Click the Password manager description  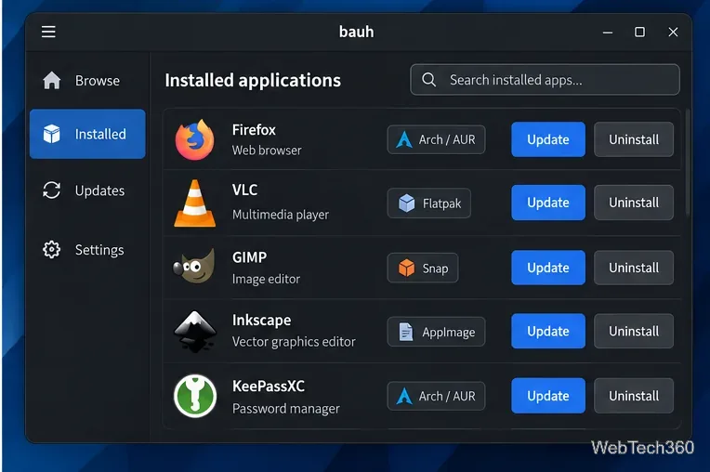tap(285, 409)
